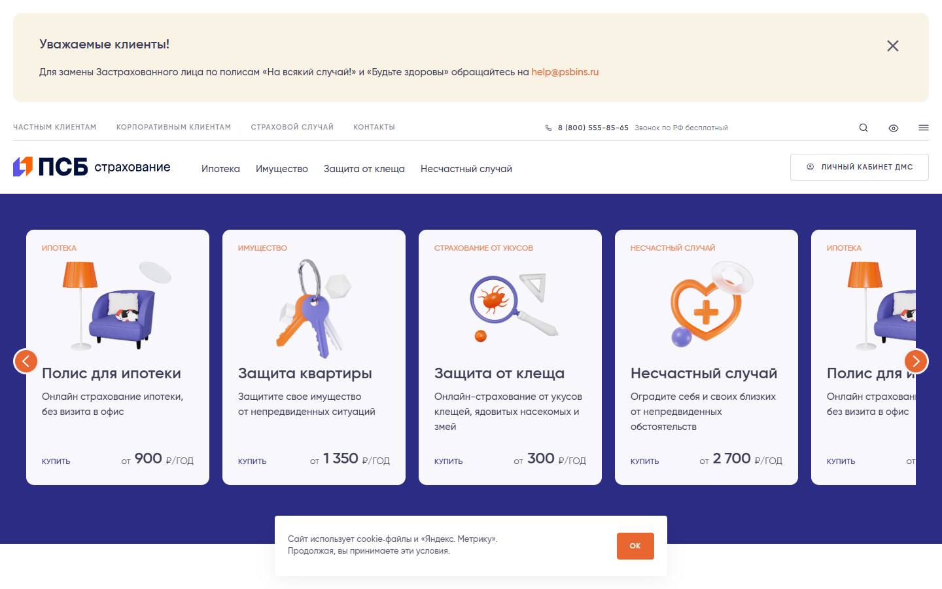Go to homepage via ПСБ страхование logo
This screenshot has width=942, height=589.
[x=92, y=167]
